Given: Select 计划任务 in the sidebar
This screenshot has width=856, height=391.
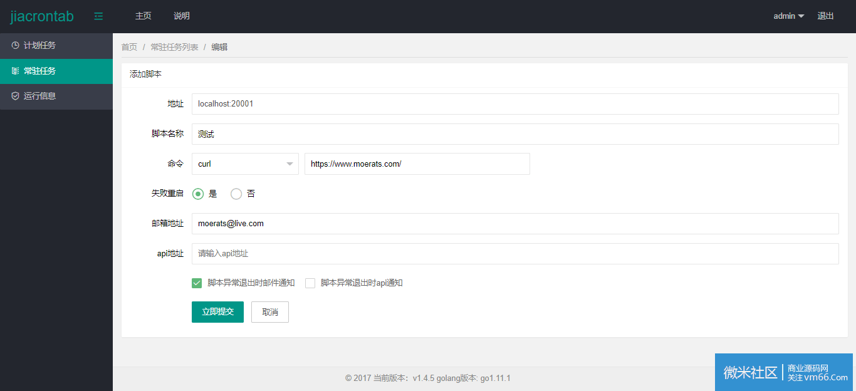Looking at the screenshot, I should click(x=56, y=46).
